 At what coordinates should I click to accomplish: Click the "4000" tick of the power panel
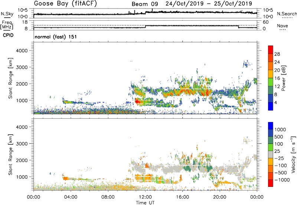pos(22,51)
